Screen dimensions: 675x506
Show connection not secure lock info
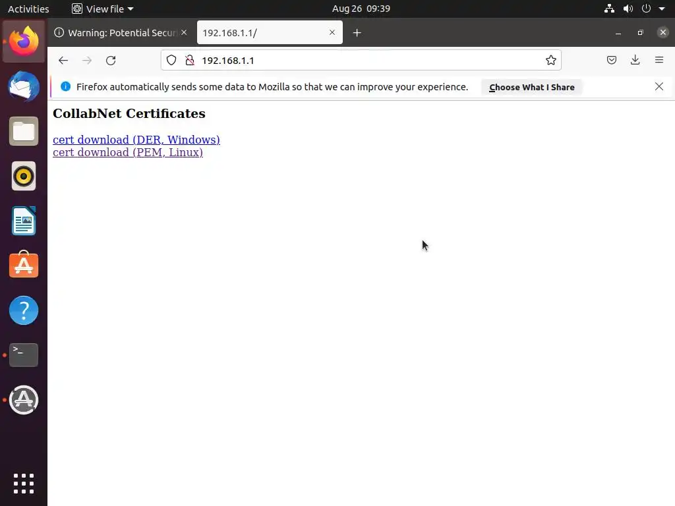point(189,60)
